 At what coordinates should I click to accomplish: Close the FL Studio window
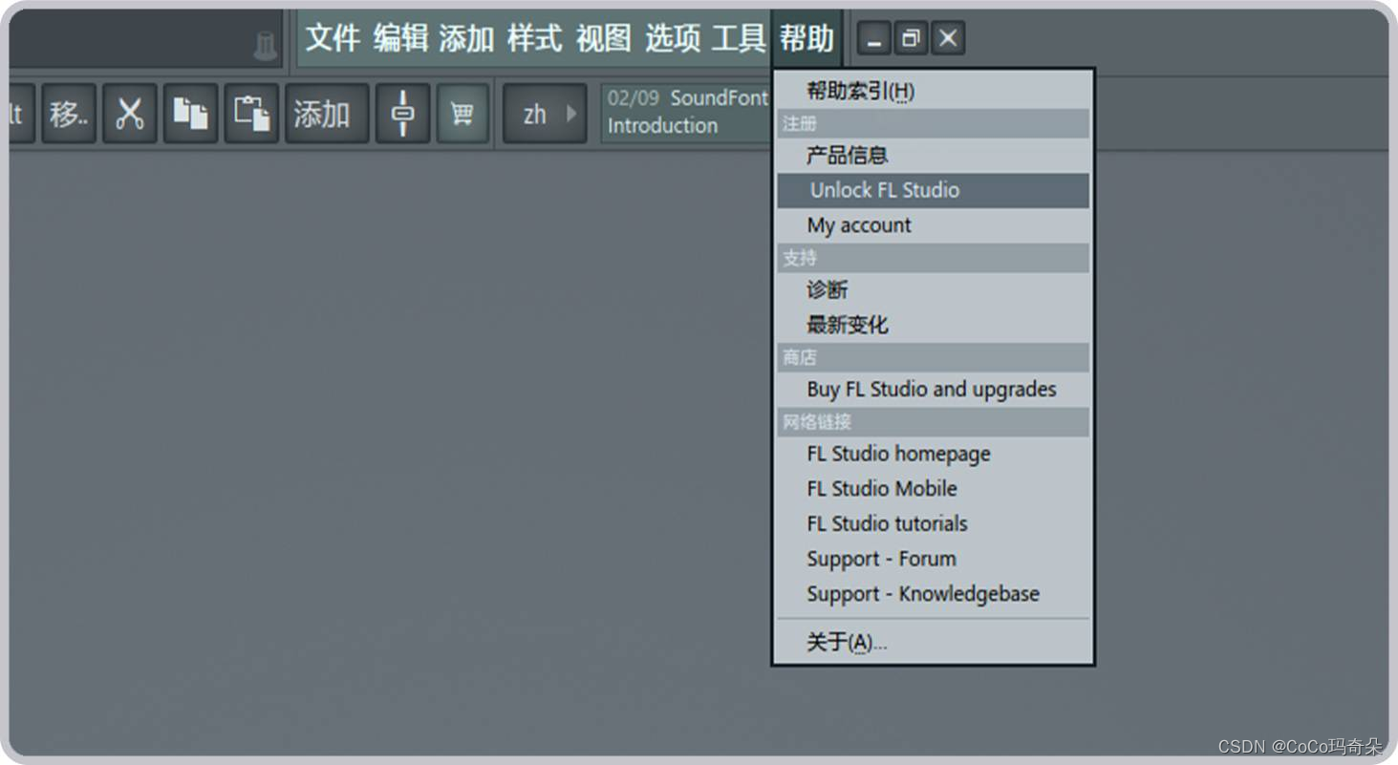coord(948,38)
